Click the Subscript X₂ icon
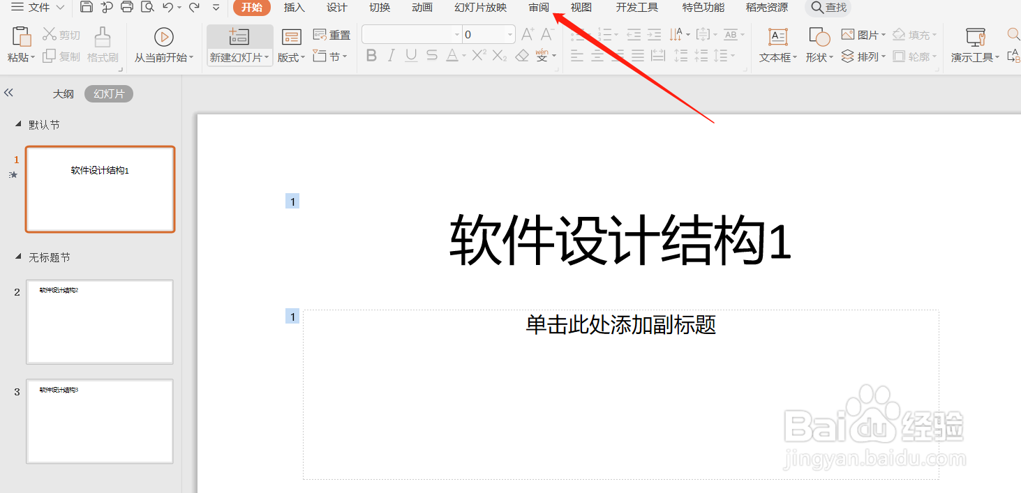The width and height of the screenshot is (1021, 493). coord(500,56)
